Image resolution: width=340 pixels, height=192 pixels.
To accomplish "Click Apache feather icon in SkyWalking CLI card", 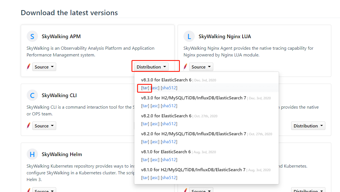I will click(x=28, y=126).
